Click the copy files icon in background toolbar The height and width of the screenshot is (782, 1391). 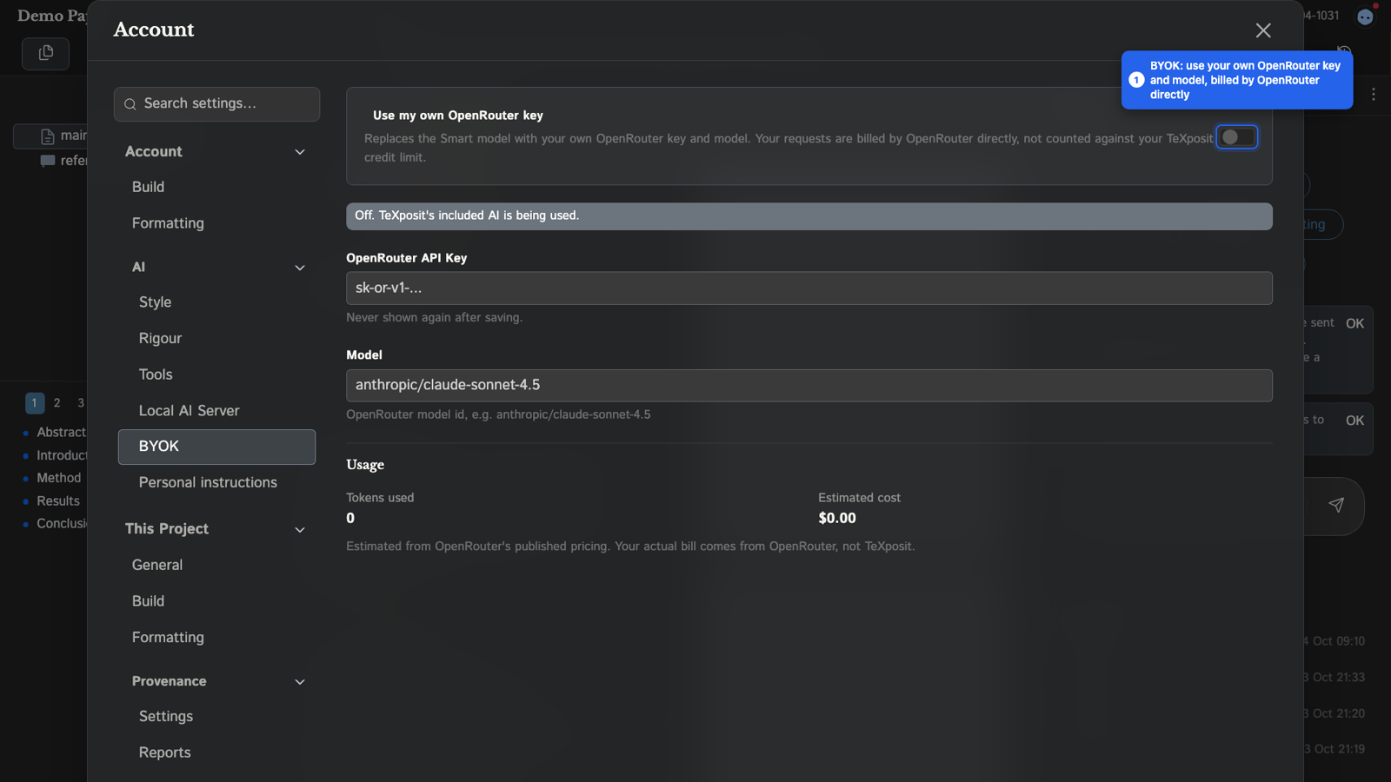click(x=46, y=53)
